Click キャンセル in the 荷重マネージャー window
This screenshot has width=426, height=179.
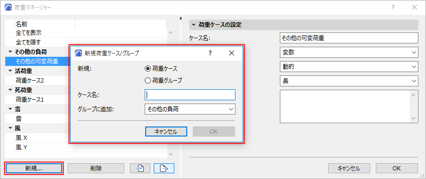pos(349,168)
